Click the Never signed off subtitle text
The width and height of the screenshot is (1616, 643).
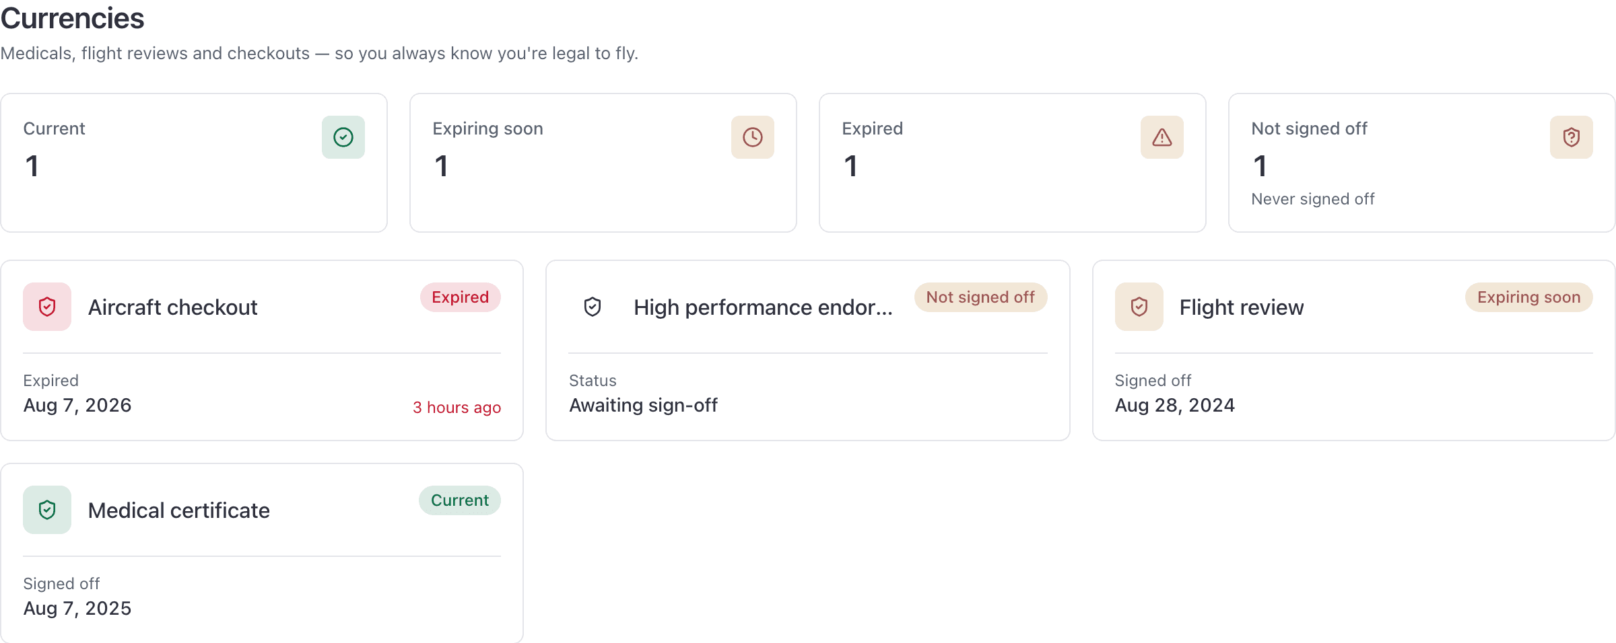(x=1313, y=199)
